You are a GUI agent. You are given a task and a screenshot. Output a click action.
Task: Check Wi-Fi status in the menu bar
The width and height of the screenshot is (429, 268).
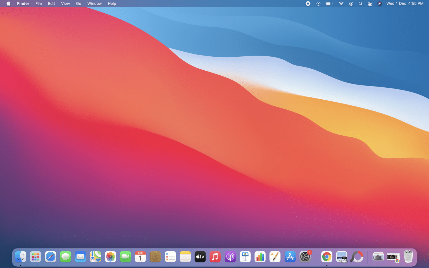click(x=341, y=4)
